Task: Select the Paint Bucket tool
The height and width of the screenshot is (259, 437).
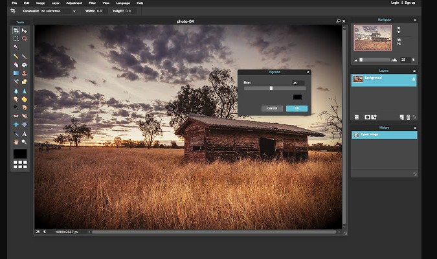Action: (x=25, y=65)
